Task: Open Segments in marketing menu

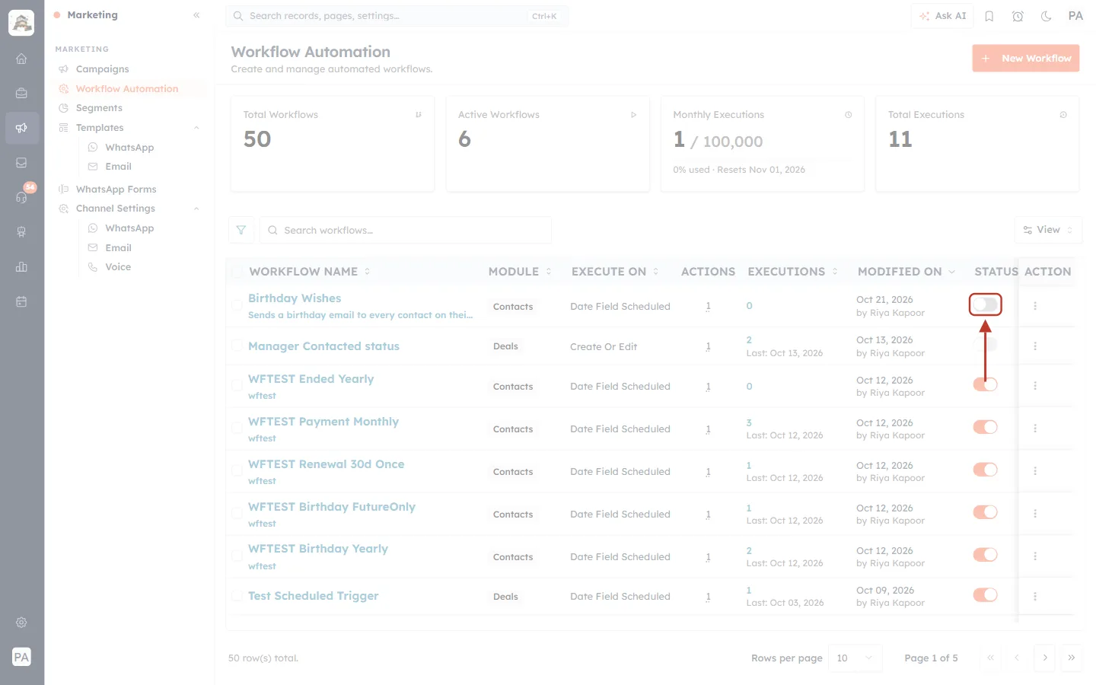Action: (x=99, y=108)
